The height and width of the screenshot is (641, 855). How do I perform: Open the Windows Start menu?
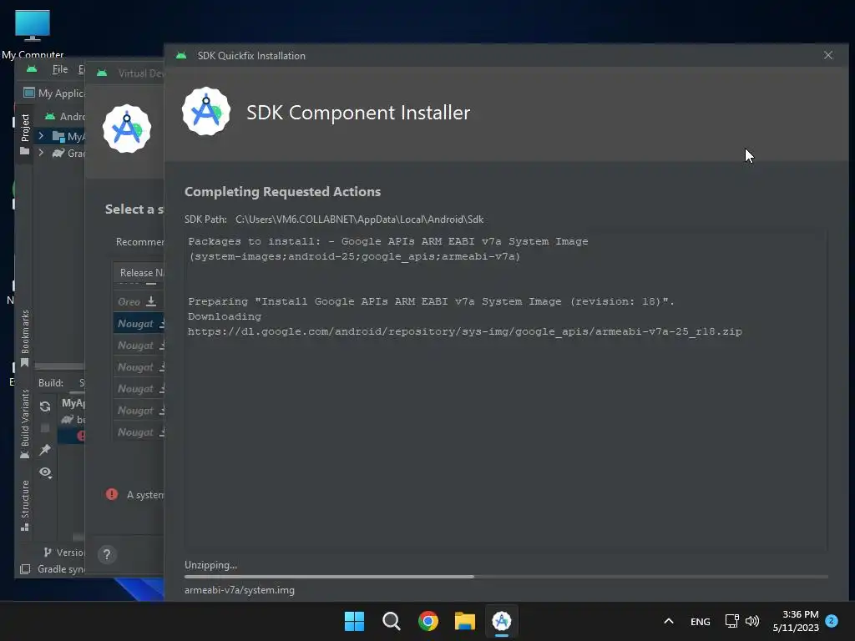click(x=354, y=621)
